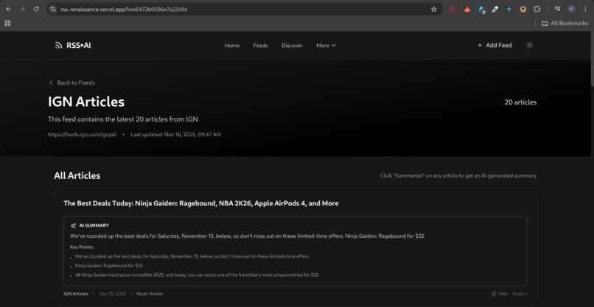Screen dimensions: 594x307
Task: Click the Key Points label
Action: 82,247
